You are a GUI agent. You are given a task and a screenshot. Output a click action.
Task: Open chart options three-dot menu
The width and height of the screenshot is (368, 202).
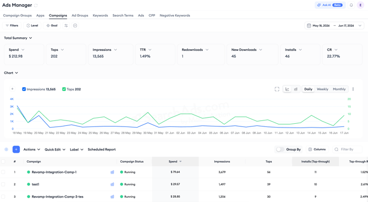coord(353,89)
